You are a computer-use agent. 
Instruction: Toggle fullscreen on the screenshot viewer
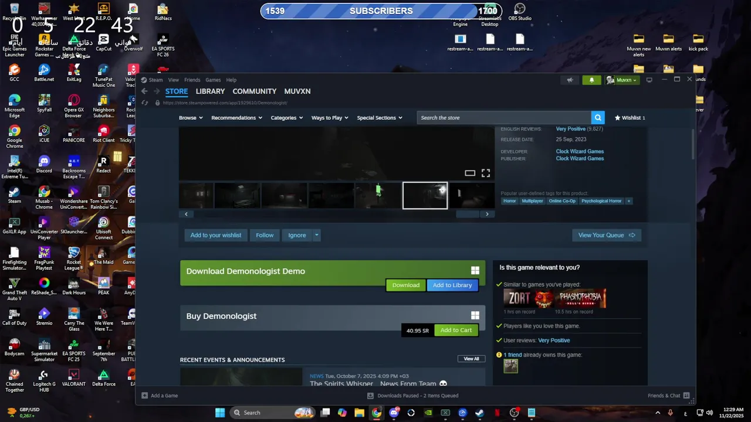tap(486, 173)
